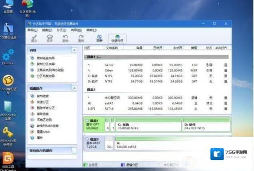Click the 提交 (Apply) toolbar icon

click(34, 38)
